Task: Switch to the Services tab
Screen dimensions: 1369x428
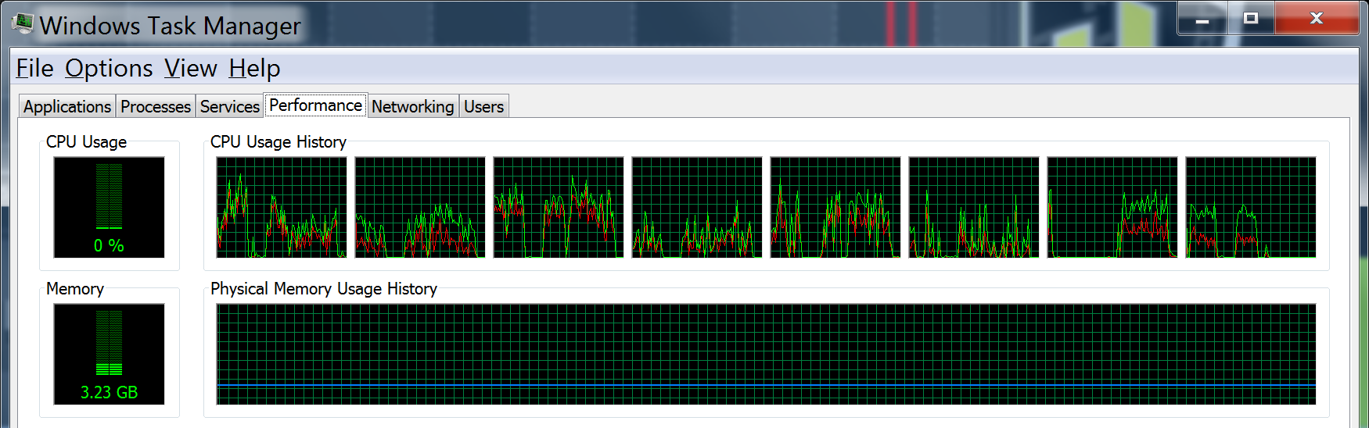Action: (229, 106)
